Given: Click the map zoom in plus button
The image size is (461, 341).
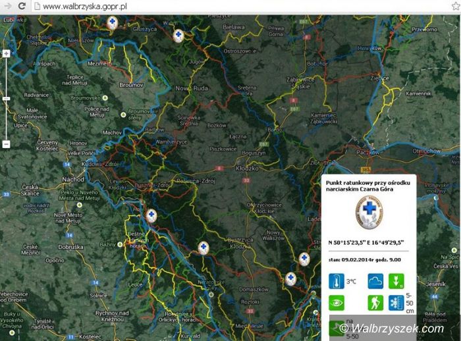Looking at the screenshot, I should 6,53.
